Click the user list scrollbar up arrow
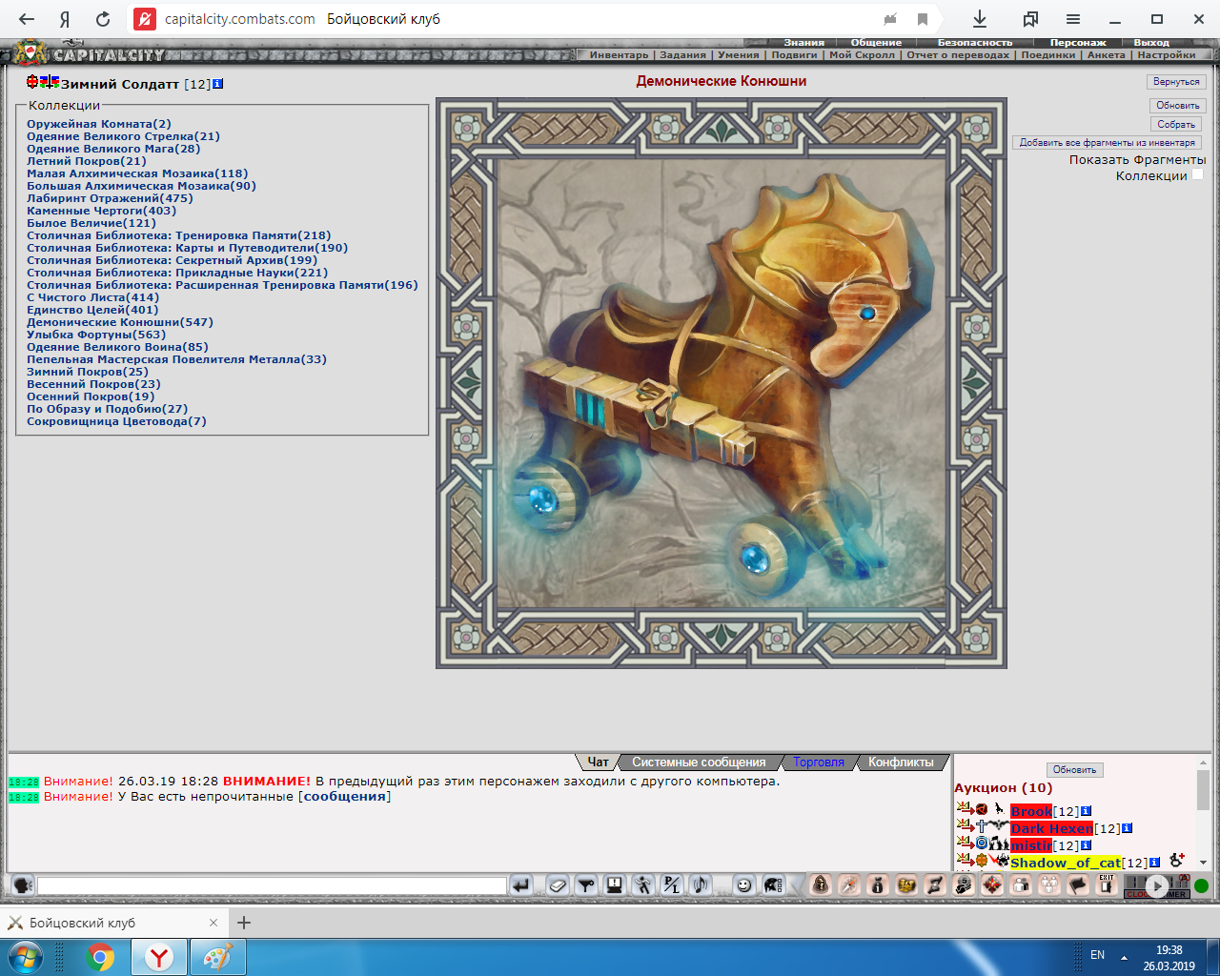 click(1203, 762)
